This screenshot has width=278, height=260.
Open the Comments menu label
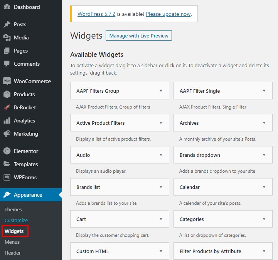[x=27, y=64]
